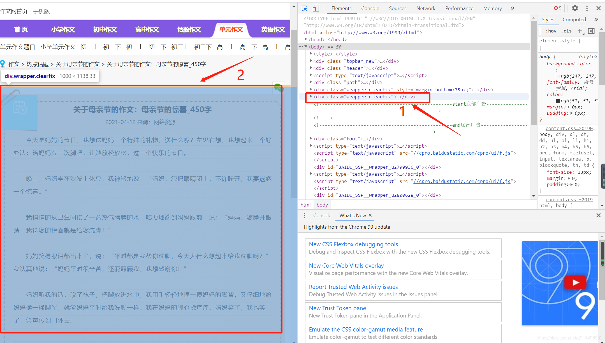605x343 pixels.
Task: Select the What's New drawer tab
Action: (353, 215)
